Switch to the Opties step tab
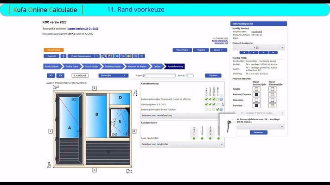 pyautogui.click(x=157, y=67)
